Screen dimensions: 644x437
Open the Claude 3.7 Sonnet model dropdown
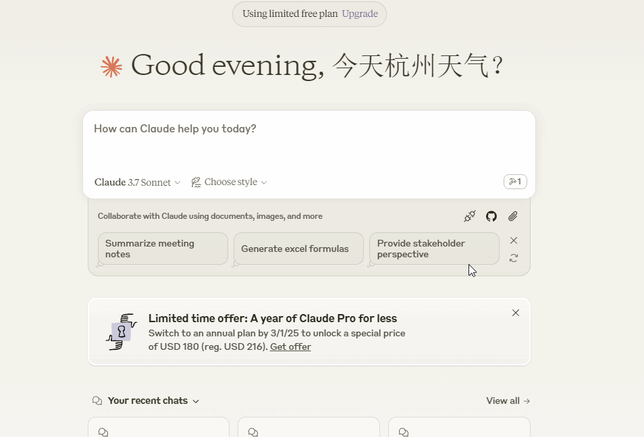coord(137,182)
